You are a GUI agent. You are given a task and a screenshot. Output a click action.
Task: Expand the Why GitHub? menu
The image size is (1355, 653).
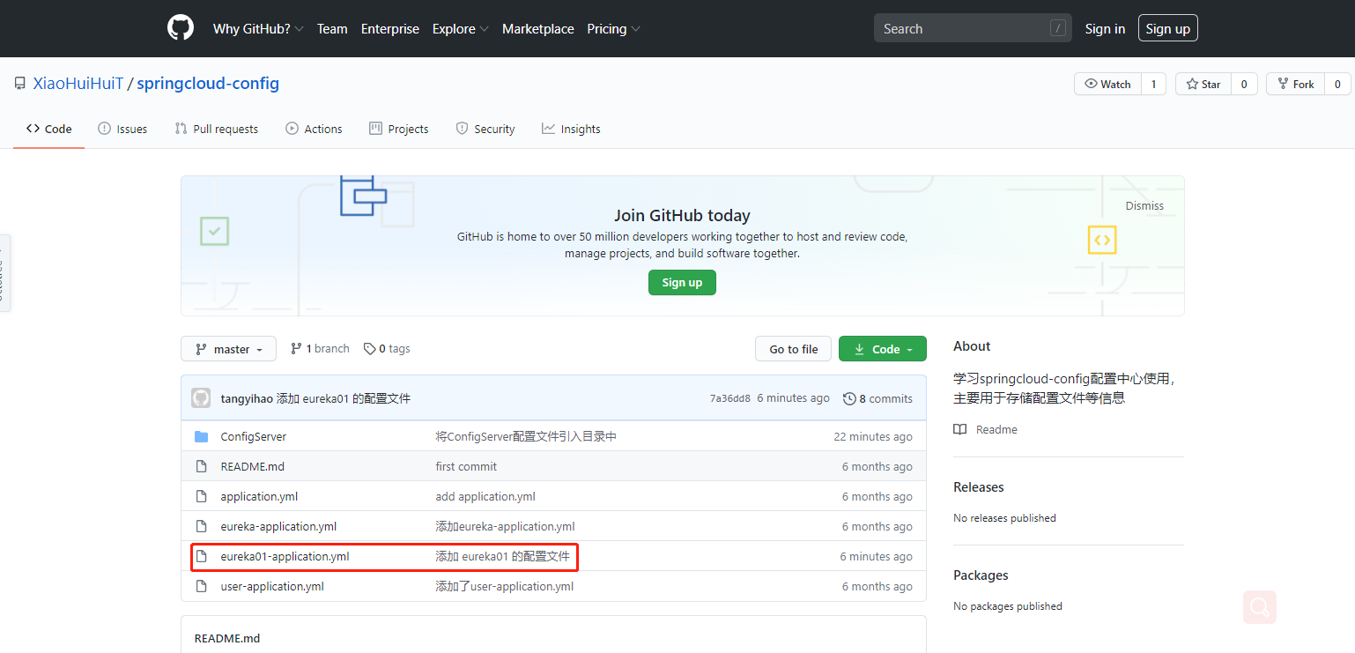(x=258, y=28)
